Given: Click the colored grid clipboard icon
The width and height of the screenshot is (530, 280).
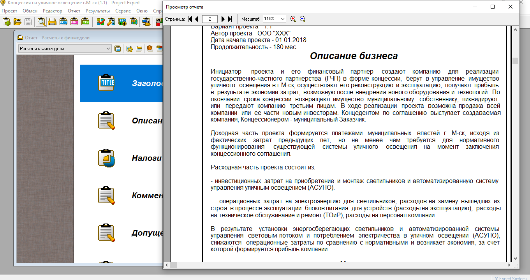Looking at the screenshot, I should (133, 22).
